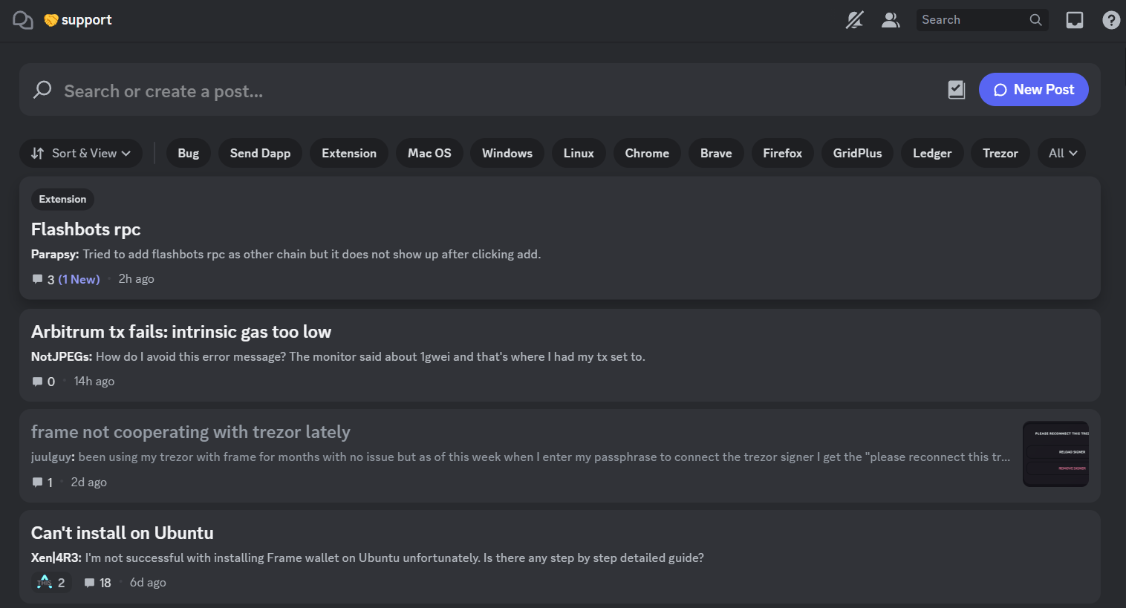Screen dimensions: 1126x608
Task: Open the trezor post image thumbnail
Action: (x=1055, y=454)
